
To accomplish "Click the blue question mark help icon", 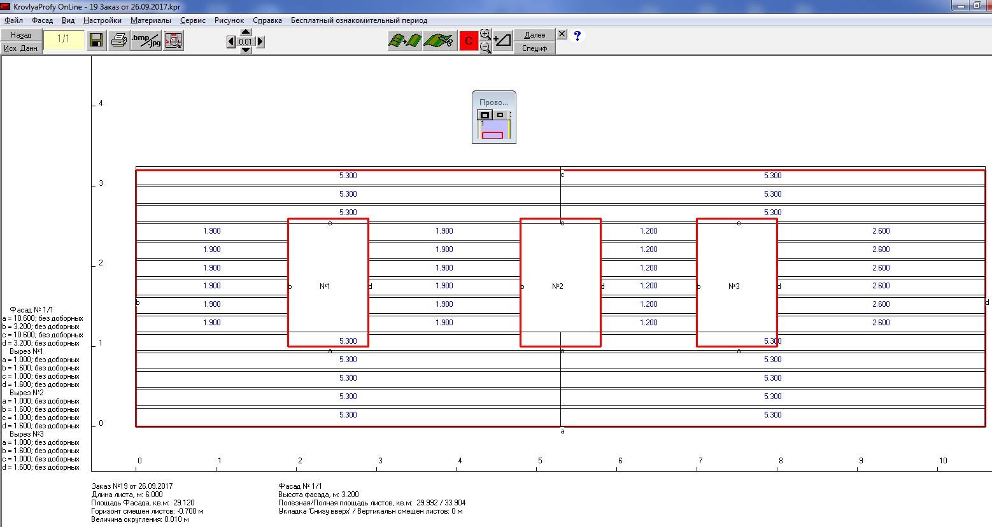I will pos(577,36).
